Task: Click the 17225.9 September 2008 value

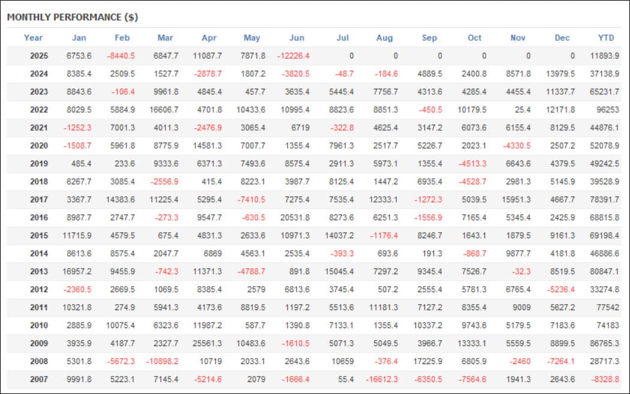Action: coord(427,362)
